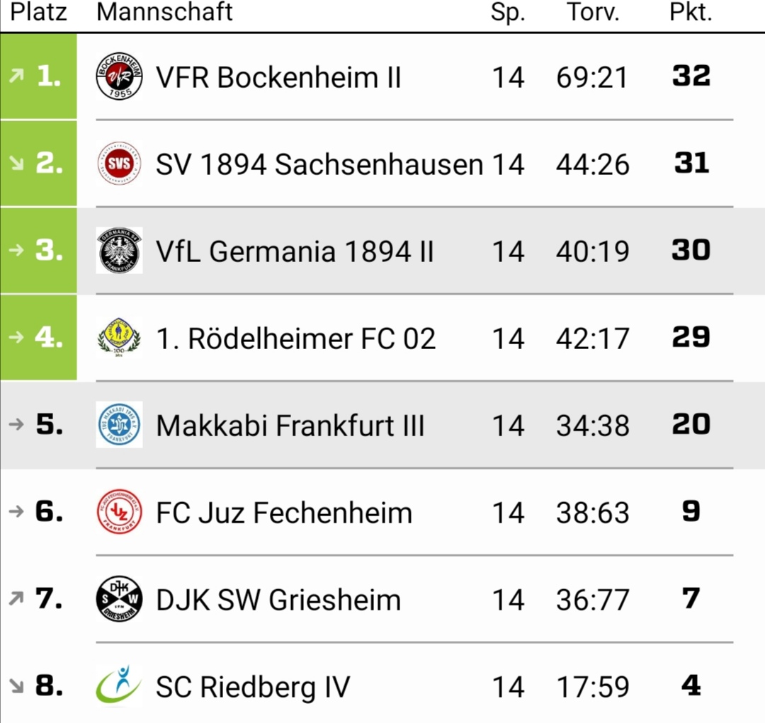The width and height of the screenshot is (765, 723).
Task: Open the SV 1894 Sachsenhausen team page
Action: pos(319,164)
